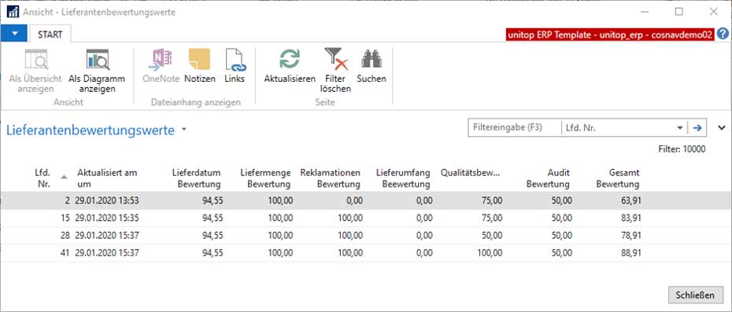Open the blue application menu dropdown
This screenshot has height=312, width=732.
tap(14, 34)
